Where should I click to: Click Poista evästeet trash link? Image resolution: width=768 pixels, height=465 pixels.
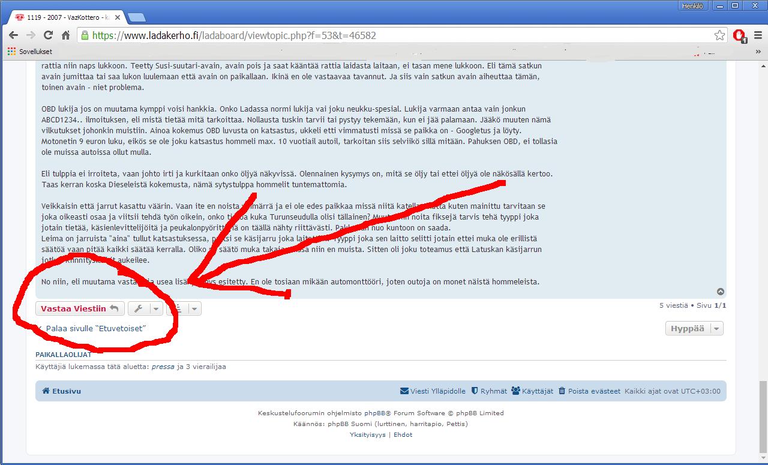[x=589, y=391]
